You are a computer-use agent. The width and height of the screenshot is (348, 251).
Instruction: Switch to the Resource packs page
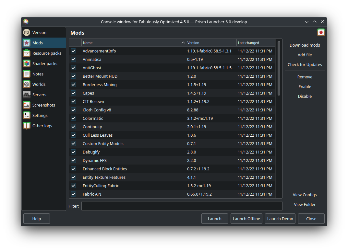(x=44, y=53)
